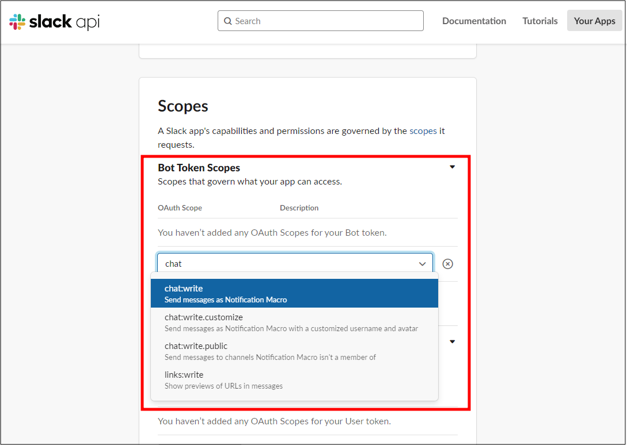
Task: Open the Tutorials menu
Action: [540, 21]
